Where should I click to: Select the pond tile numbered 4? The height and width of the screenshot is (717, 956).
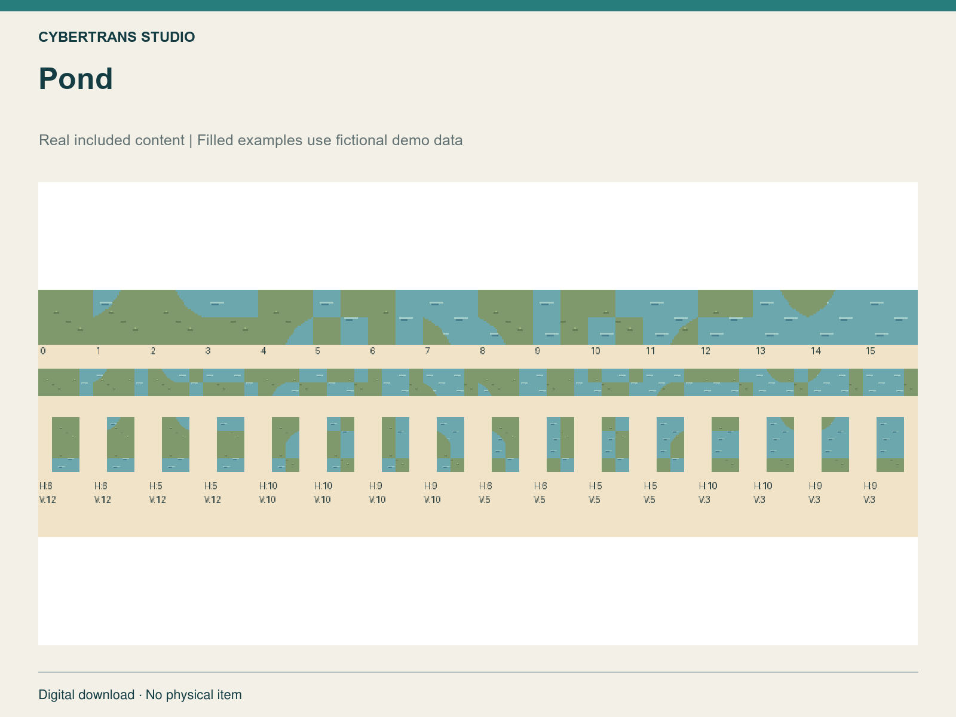pos(286,317)
